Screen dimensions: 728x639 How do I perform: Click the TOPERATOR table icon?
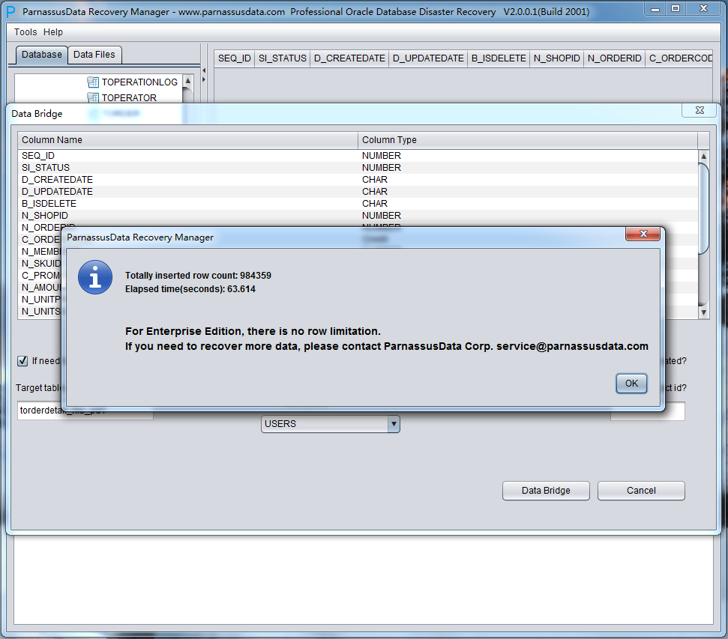pos(93,97)
